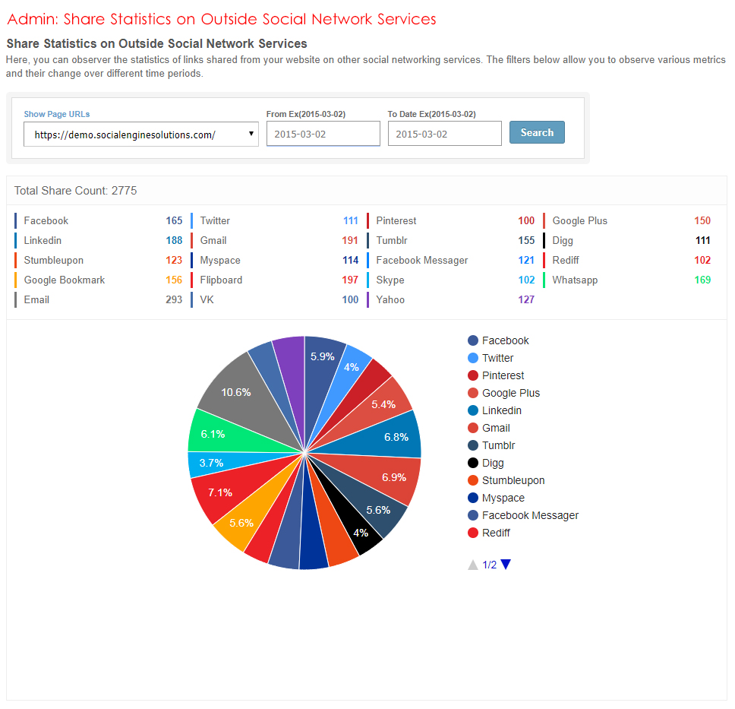Select Stumbleupon legend entry
The height and width of the screenshot is (709, 735).
513,481
